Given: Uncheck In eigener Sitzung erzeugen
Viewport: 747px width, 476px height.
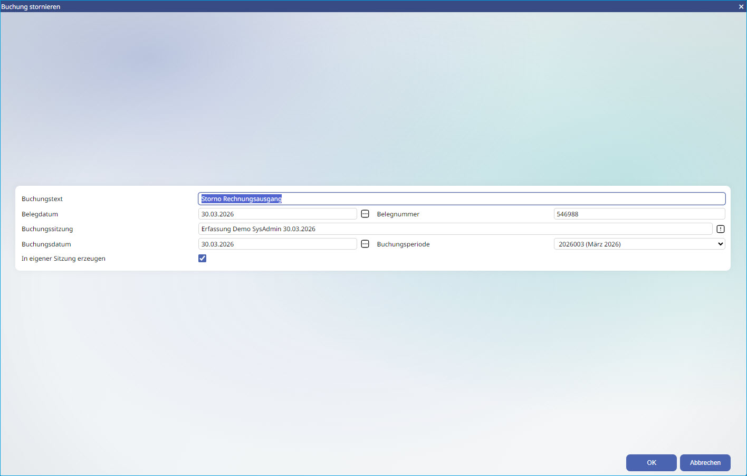Looking at the screenshot, I should coord(202,258).
